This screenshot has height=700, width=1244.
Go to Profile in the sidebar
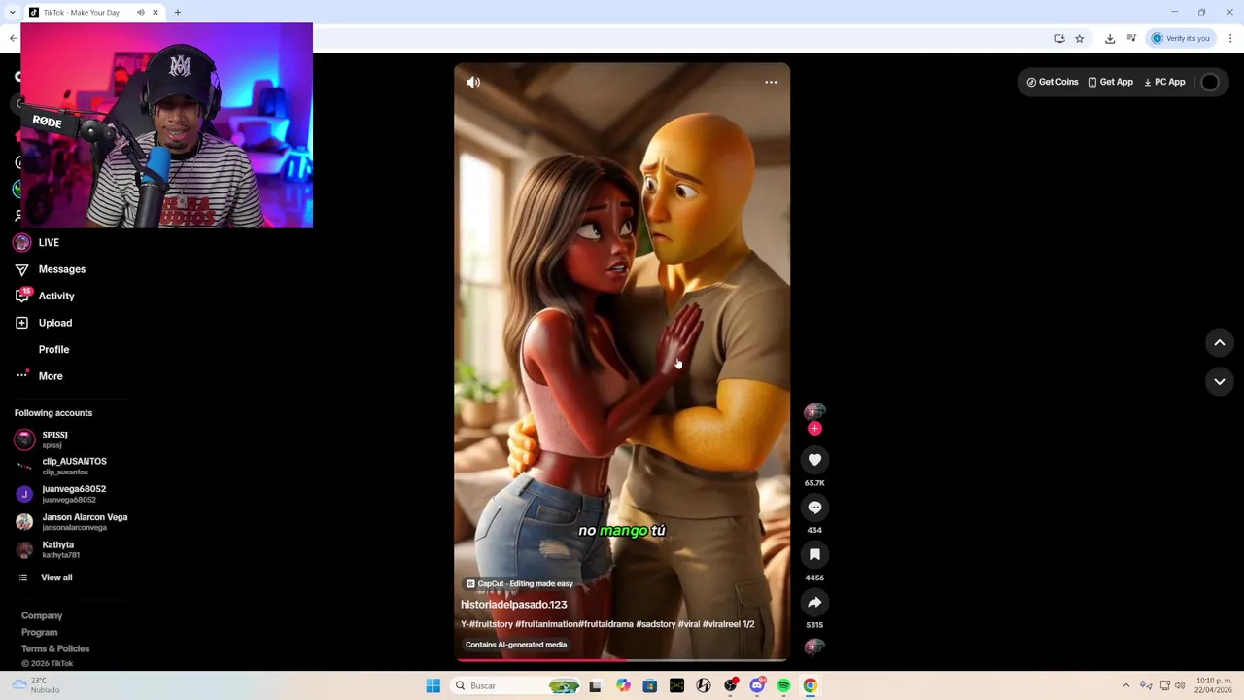[53, 349]
